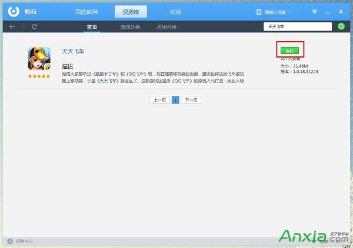This screenshot has height=248, width=353.
Task: Click the 请插入设备 device button
Action: click(272, 12)
